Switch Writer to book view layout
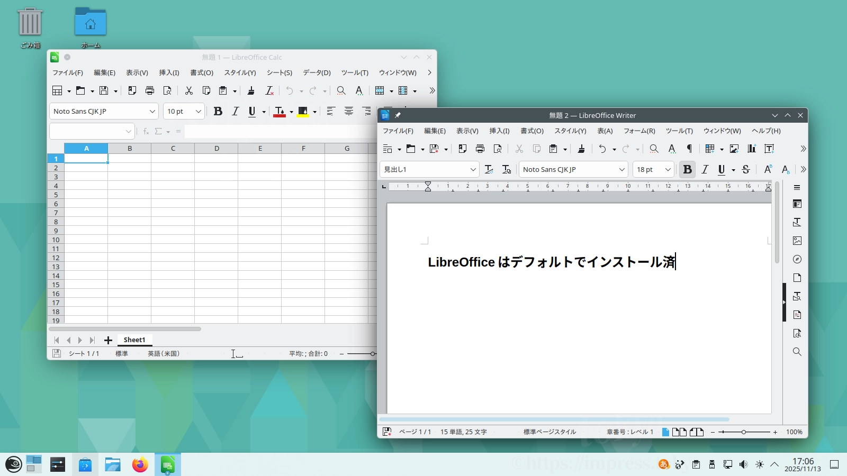847x476 pixels. [697, 432]
